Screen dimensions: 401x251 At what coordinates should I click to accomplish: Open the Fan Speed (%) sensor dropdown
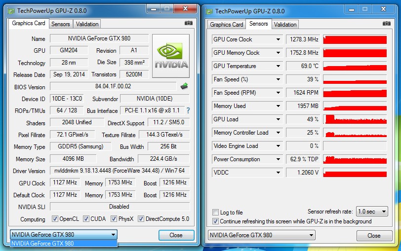pyautogui.click(x=278, y=79)
